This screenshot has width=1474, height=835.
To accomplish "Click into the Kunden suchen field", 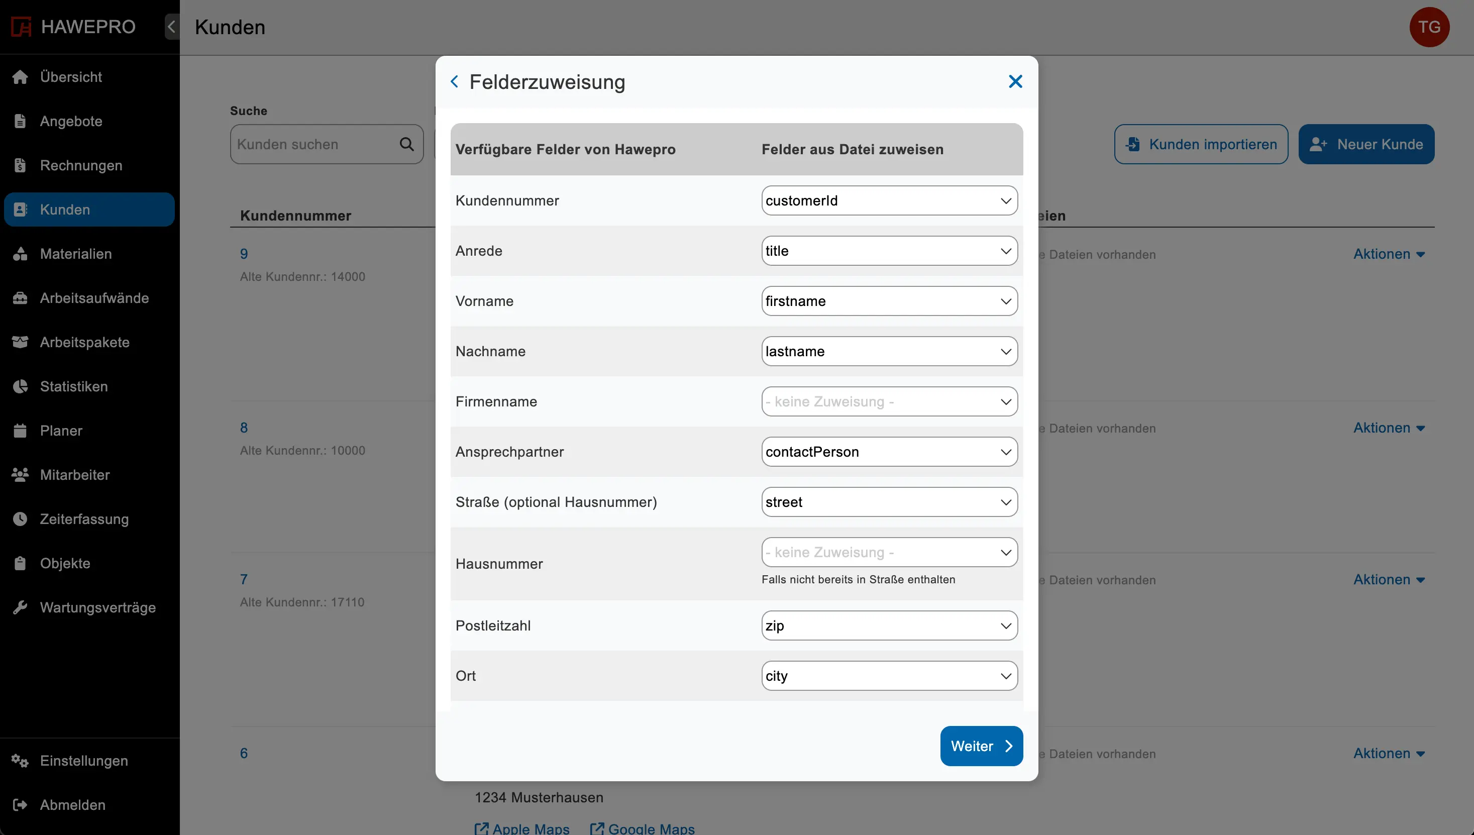I will click(x=314, y=144).
